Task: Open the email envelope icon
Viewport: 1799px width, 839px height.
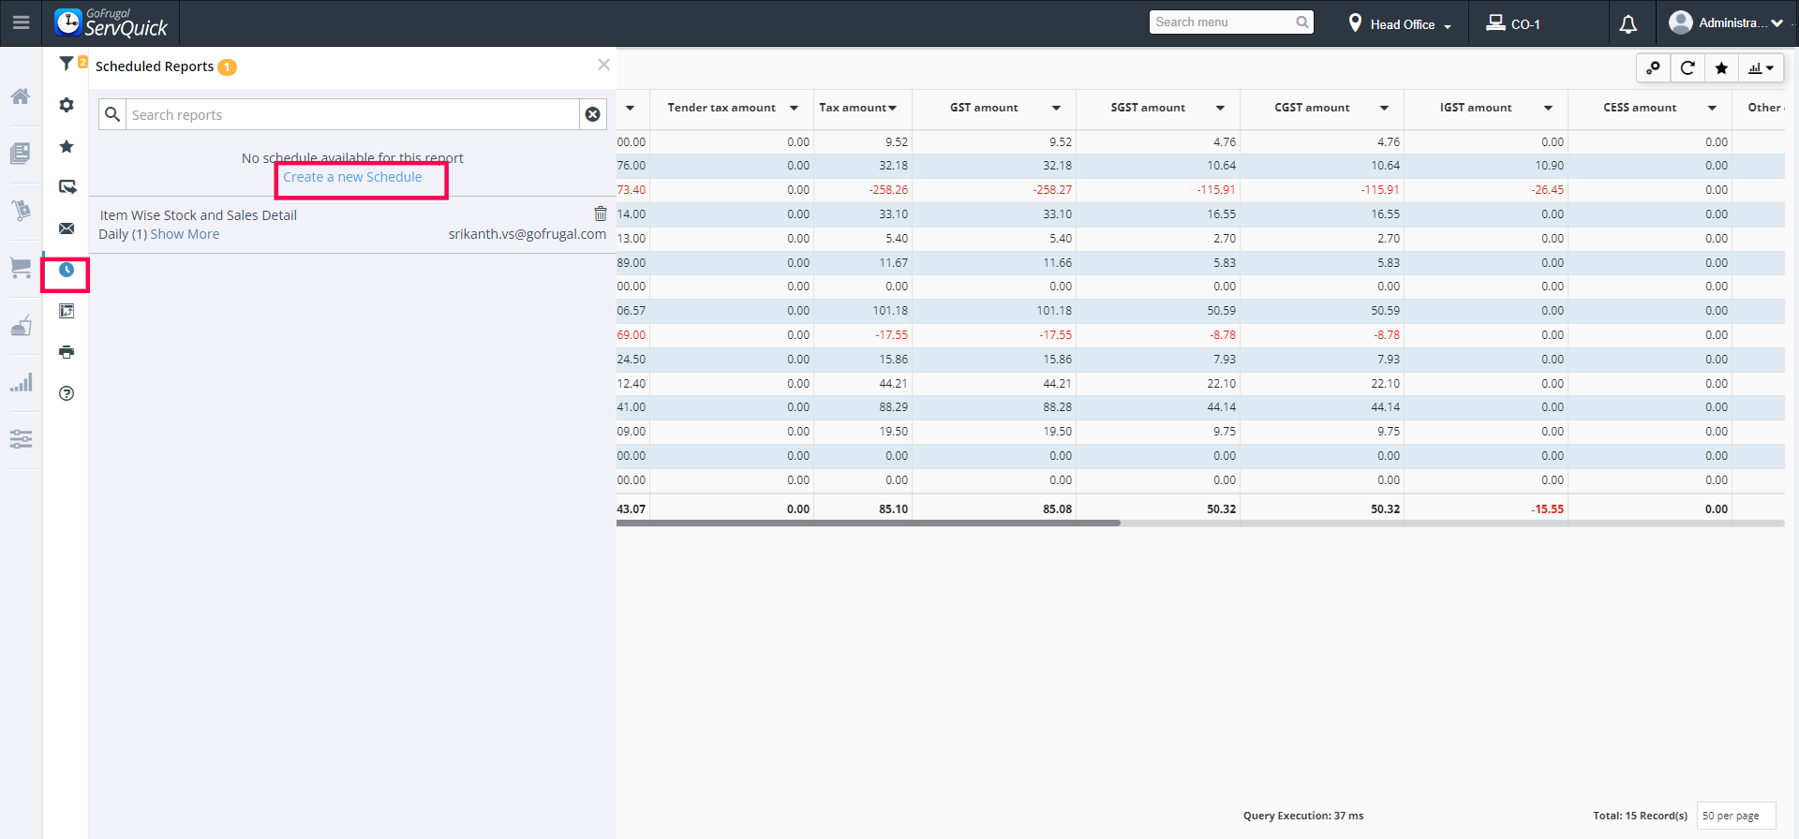Action: [67, 228]
